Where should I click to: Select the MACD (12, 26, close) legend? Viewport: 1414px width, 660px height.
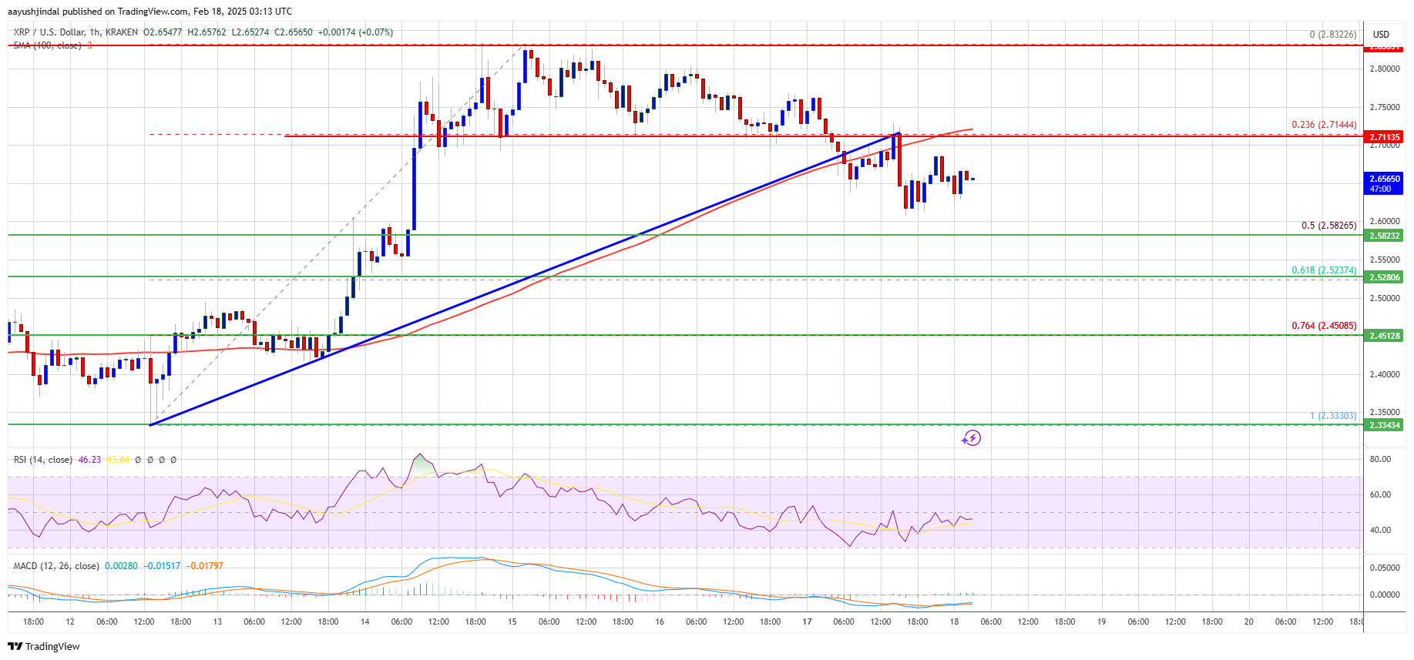coord(56,566)
